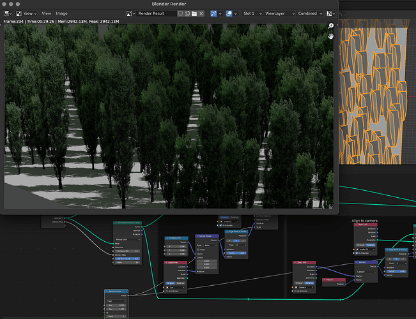Clear the Camera object field
The width and height of the screenshot is (416, 319).
click(x=312, y=287)
